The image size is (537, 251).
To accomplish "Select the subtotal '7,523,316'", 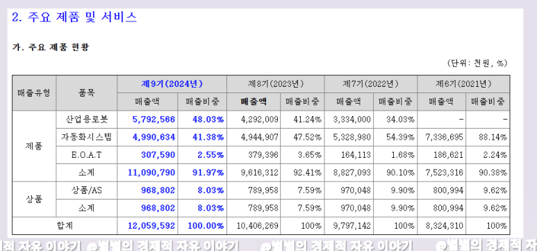I will (445, 172).
